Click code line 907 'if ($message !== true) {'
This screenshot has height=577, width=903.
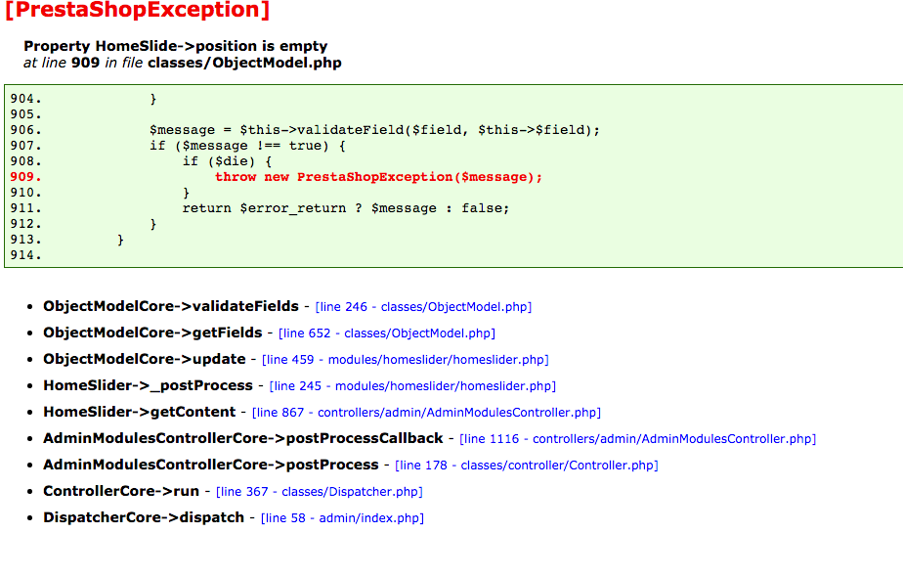coord(247,146)
